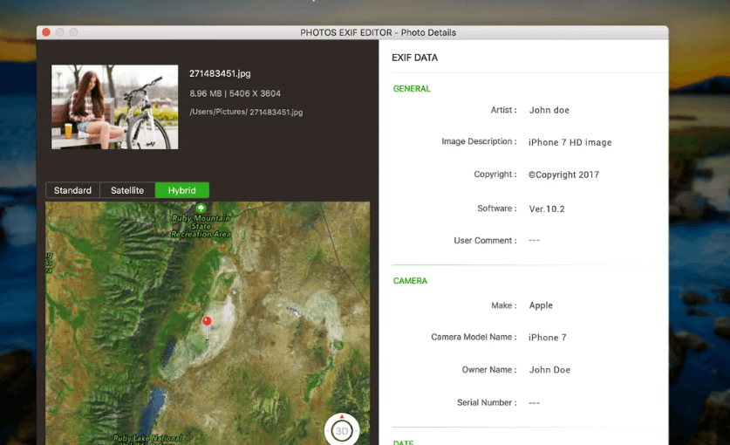
Task: Open the photo thumbnail of girl with bicycle
Action: point(114,106)
